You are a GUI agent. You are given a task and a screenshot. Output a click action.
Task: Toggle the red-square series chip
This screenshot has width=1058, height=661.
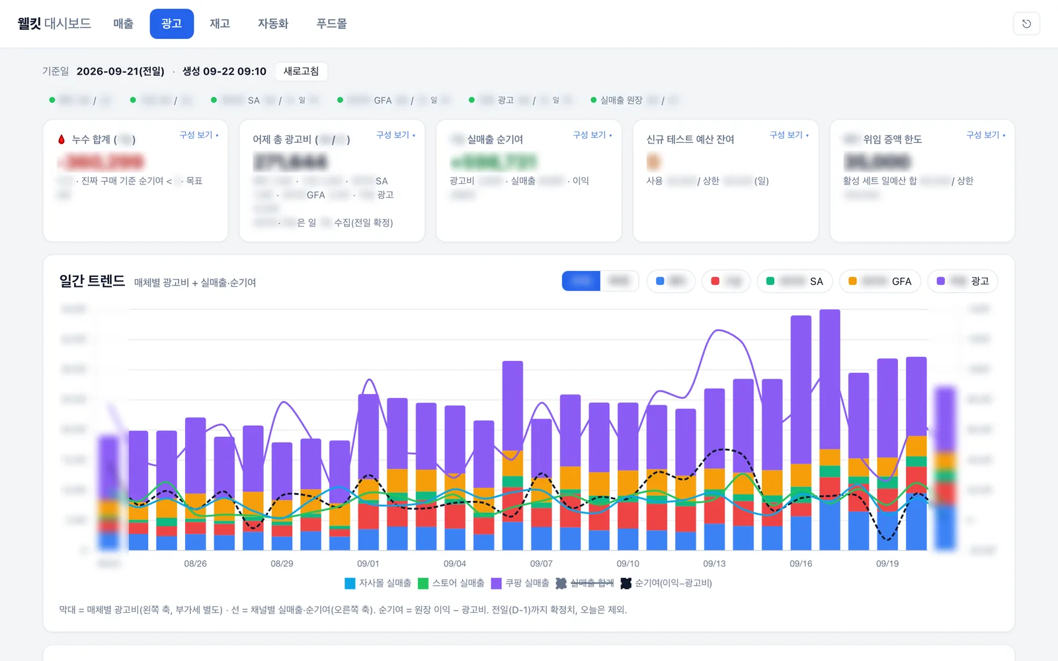[726, 281]
